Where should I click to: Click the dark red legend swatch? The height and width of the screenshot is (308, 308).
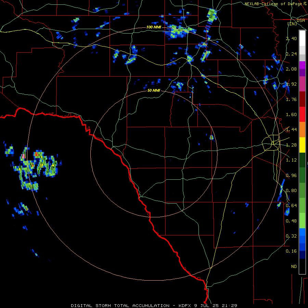click(302, 99)
